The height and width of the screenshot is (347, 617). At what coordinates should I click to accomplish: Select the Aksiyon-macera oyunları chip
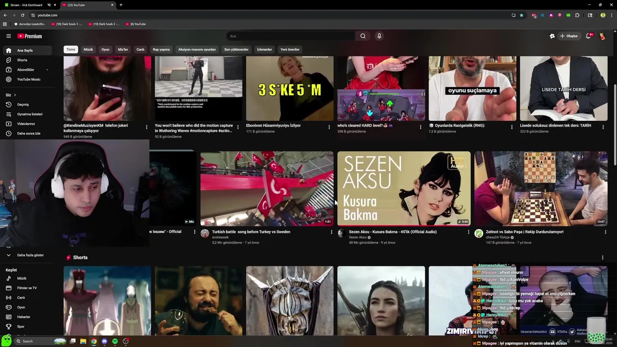[x=197, y=50]
